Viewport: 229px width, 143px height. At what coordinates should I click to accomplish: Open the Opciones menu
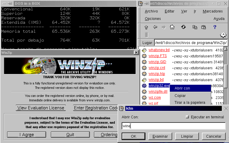click(x=153, y=19)
